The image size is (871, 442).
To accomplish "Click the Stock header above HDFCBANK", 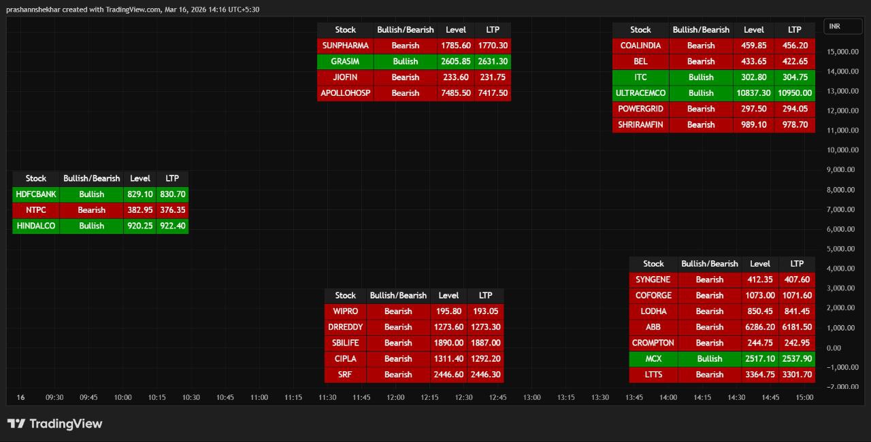I will click(x=36, y=178).
